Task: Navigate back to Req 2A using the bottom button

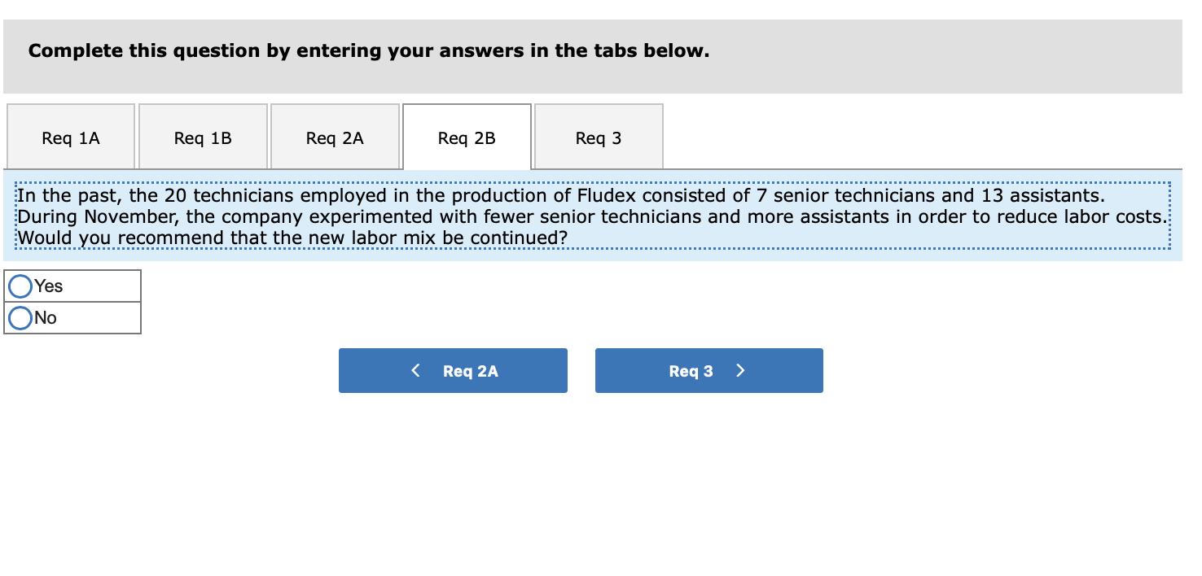Action: coord(453,370)
